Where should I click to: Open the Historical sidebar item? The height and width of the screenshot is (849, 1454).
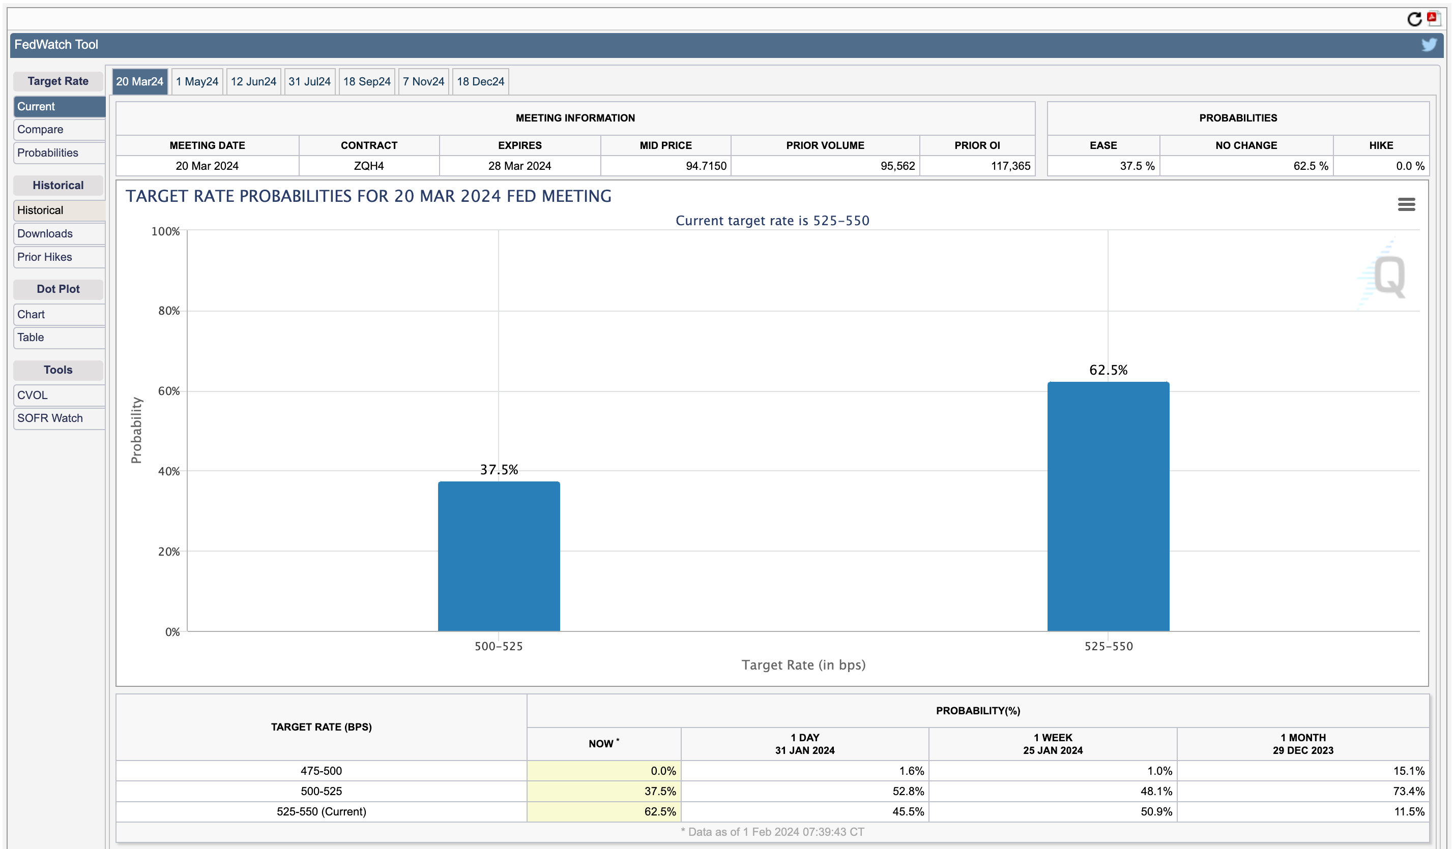point(59,210)
